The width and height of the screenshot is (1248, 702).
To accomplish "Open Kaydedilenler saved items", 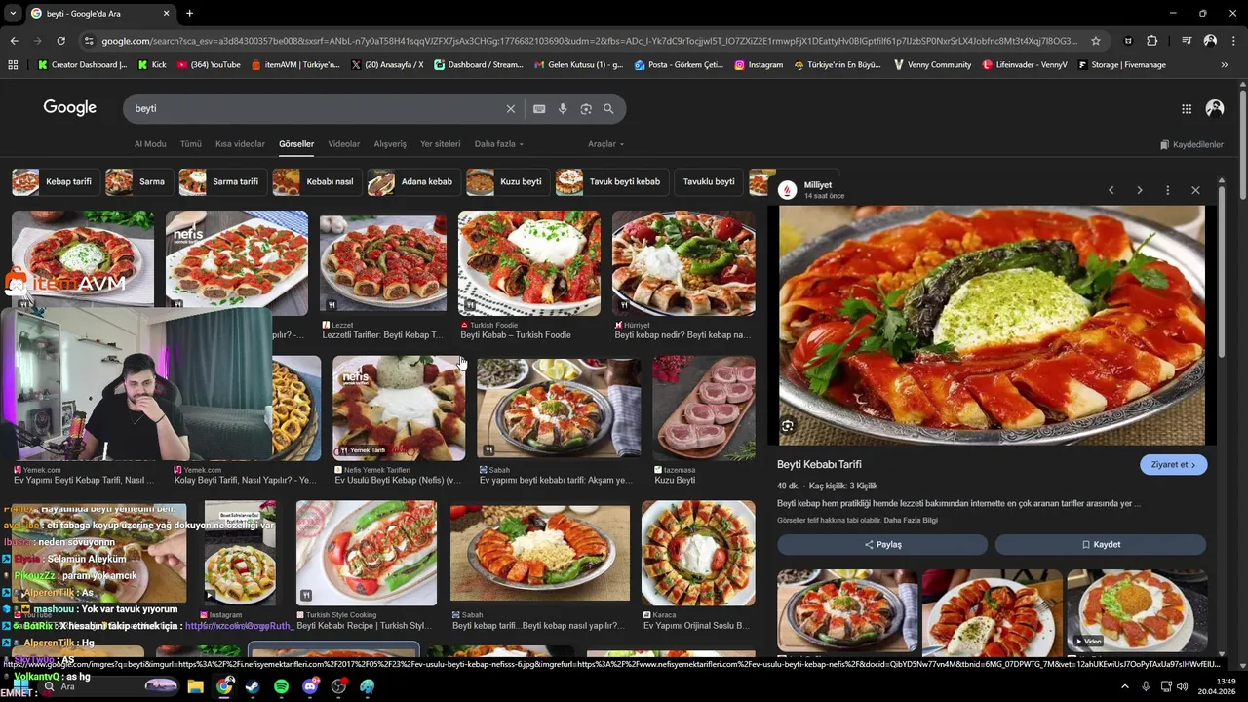I will pos(1191,144).
